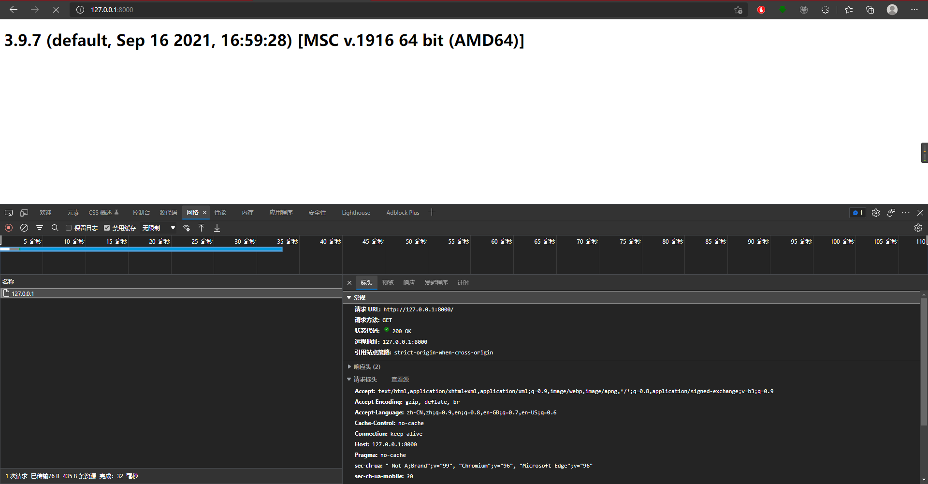Click the issues counter badge showing 1
The height and width of the screenshot is (484, 928).
[x=857, y=213]
